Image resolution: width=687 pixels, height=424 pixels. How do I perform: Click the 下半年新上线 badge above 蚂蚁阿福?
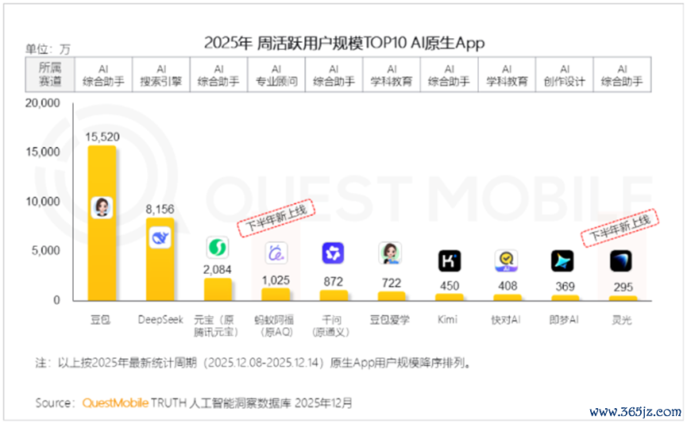277,217
